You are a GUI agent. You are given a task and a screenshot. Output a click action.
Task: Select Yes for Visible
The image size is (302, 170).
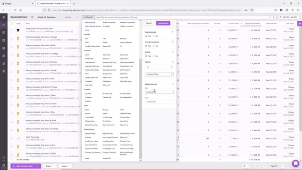click(146, 56)
